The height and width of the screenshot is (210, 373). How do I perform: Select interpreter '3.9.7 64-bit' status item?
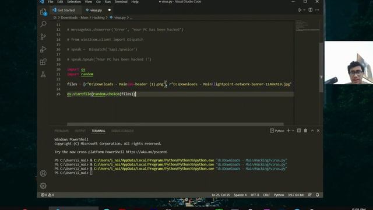tap(295, 195)
